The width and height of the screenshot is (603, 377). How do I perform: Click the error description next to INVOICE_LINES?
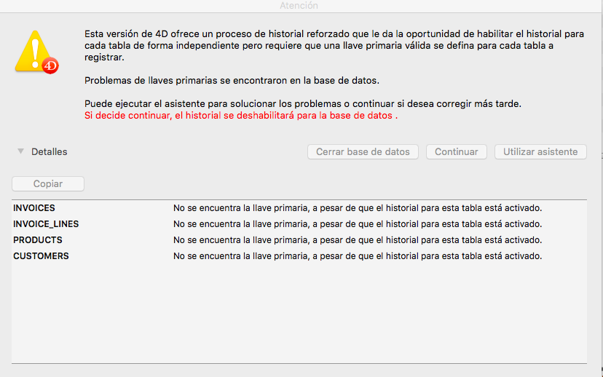click(357, 224)
